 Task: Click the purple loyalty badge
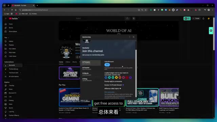(130, 78)
